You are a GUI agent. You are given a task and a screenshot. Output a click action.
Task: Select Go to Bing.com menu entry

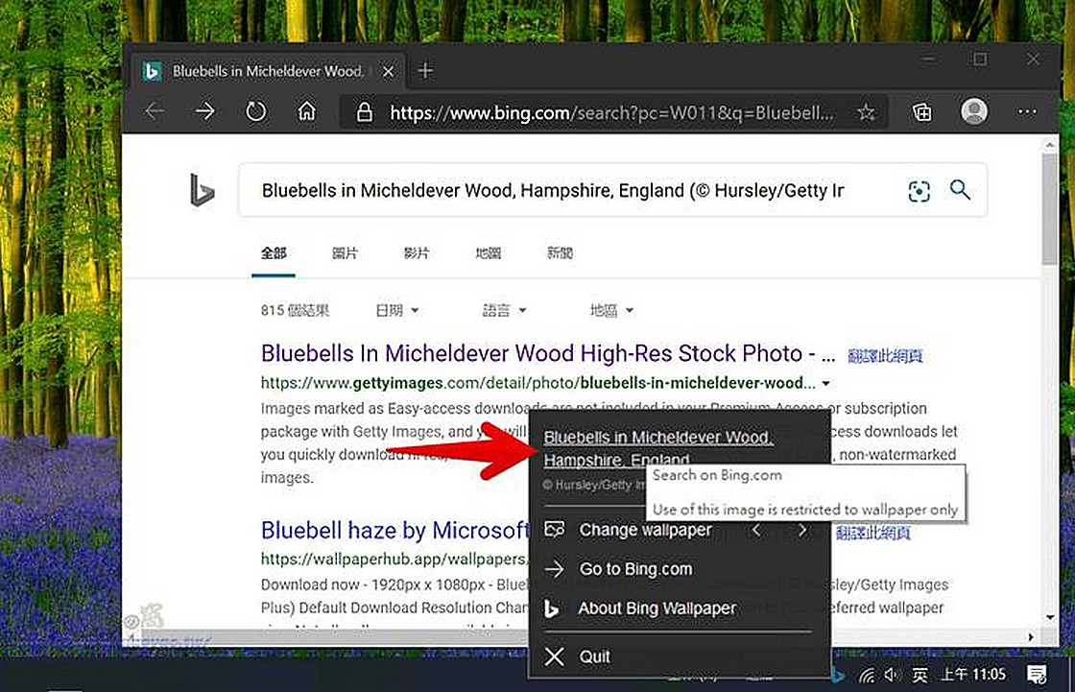[635, 569]
